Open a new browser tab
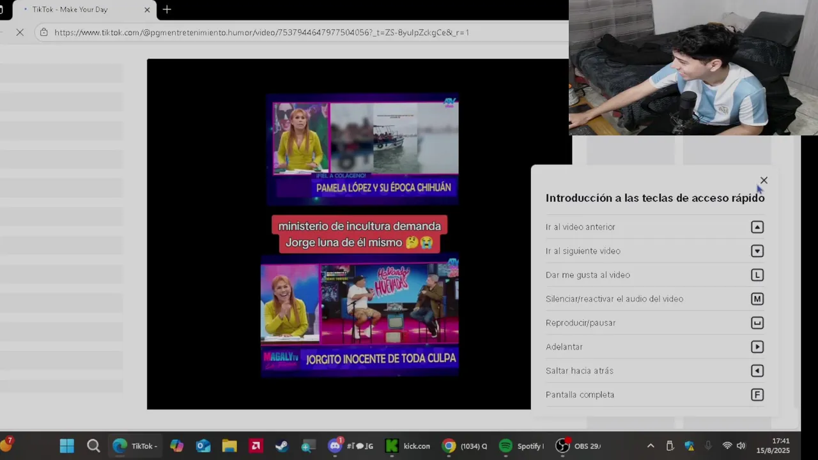 coord(167,10)
